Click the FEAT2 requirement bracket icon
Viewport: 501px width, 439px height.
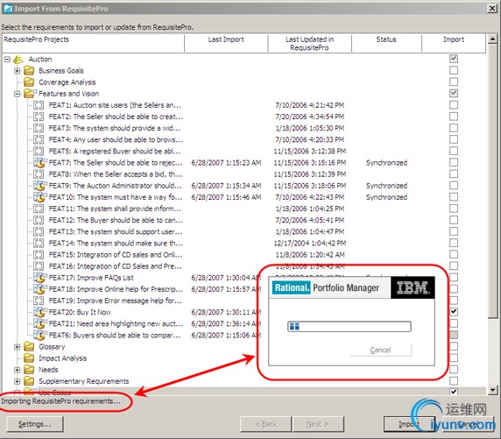39,117
